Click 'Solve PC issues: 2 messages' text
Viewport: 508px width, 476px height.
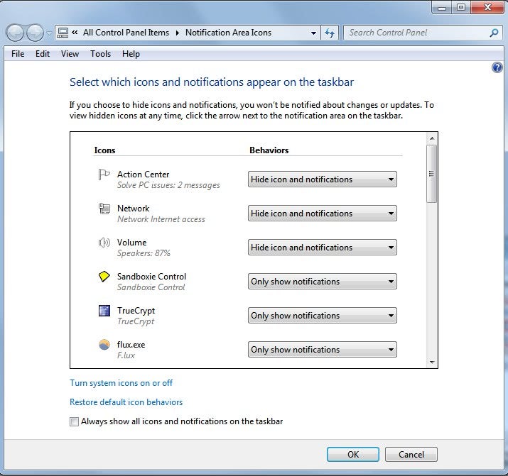(x=168, y=185)
